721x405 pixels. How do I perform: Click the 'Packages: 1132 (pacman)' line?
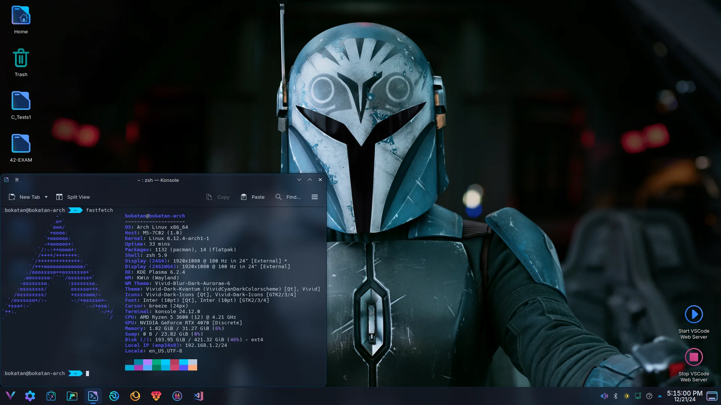point(180,250)
